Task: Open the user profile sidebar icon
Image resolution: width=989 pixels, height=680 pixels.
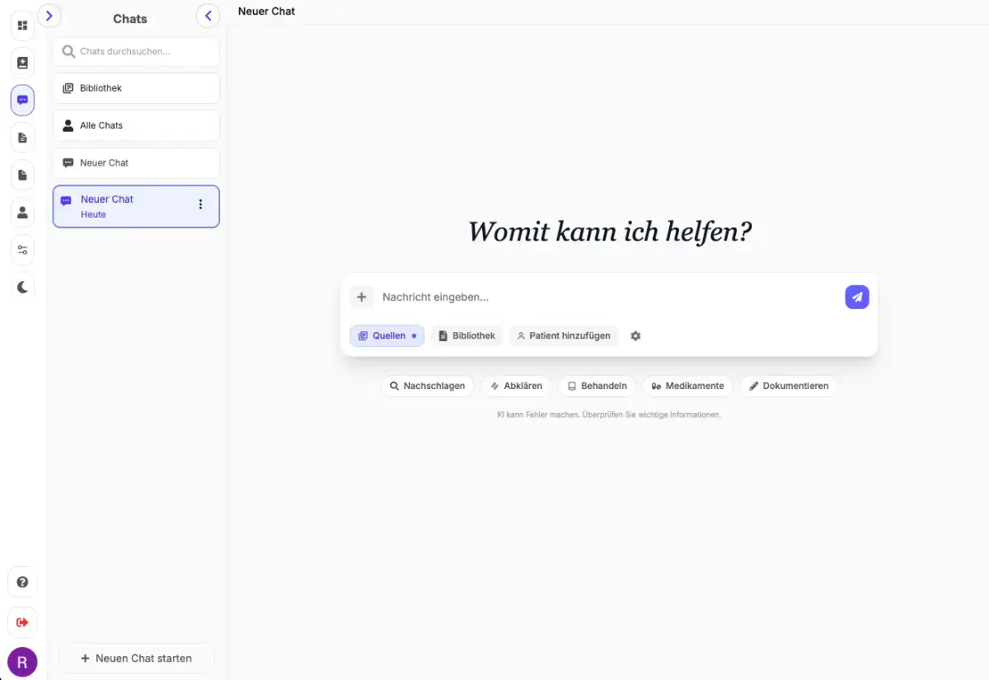Action: 22,212
